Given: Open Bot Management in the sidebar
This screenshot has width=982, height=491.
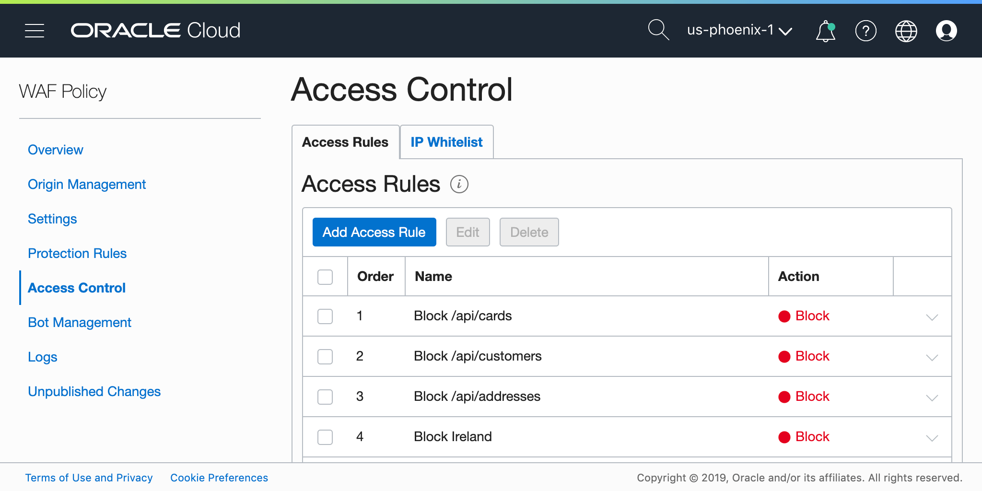Looking at the screenshot, I should [80, 323].
